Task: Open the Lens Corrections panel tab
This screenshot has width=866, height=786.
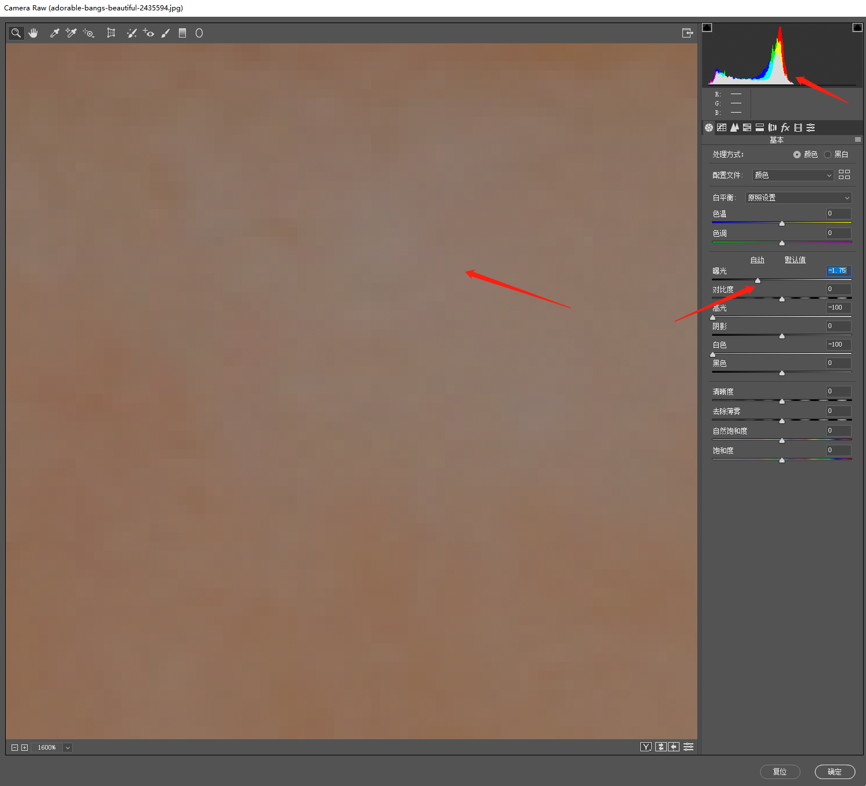Action: [772, 128]
